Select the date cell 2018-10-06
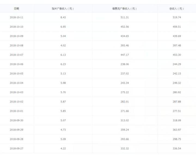The image size is (196, 155). (x=17, y=64)
